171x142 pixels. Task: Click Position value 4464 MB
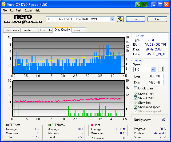click(x=160, y=133)
